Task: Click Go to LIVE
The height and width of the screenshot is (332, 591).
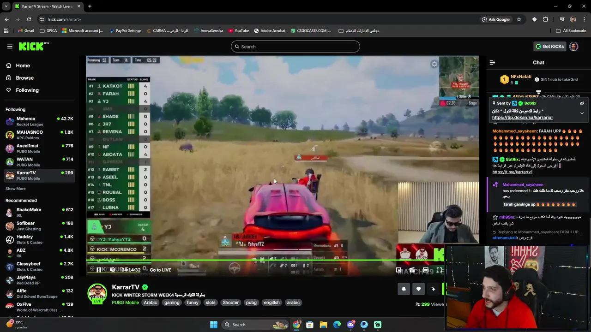Action: [160, 270]
